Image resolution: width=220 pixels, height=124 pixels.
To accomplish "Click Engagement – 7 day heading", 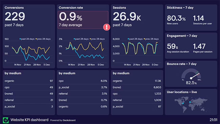I will coord(182,36).
